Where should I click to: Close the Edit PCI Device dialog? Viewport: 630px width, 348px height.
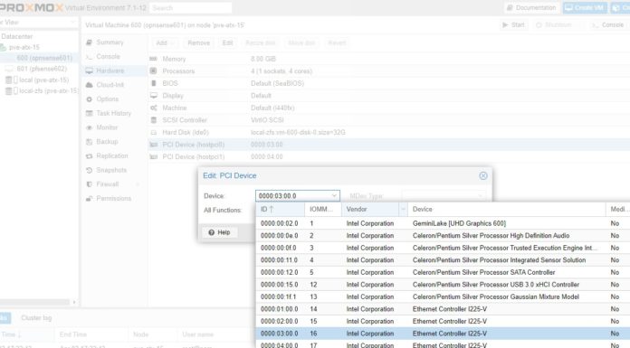tap(483, 175)
